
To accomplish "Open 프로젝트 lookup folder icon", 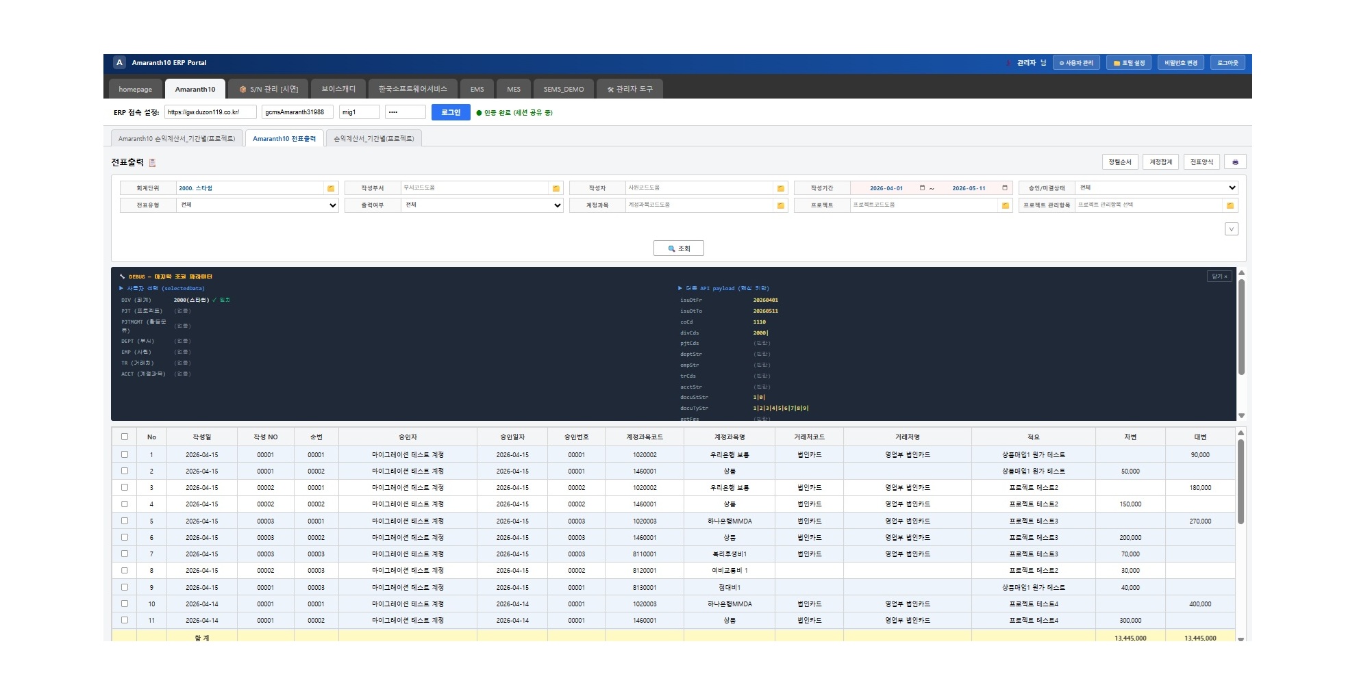I will coord(1005,205).
